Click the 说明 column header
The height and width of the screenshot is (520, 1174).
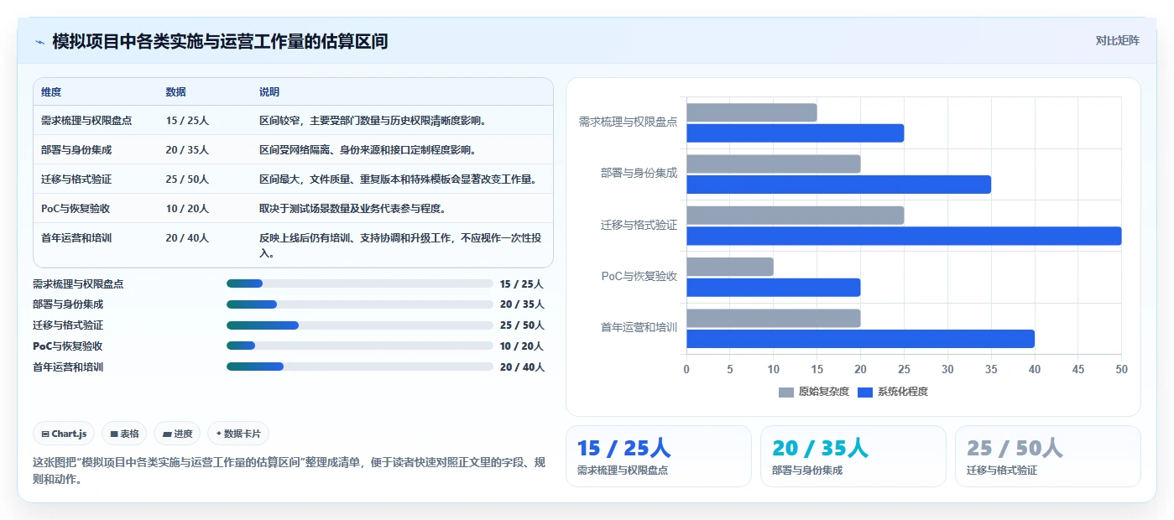[x=269, y=92]
